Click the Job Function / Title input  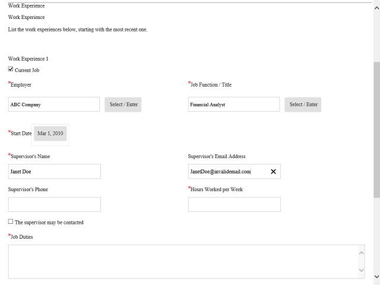(x=234, y=104)
